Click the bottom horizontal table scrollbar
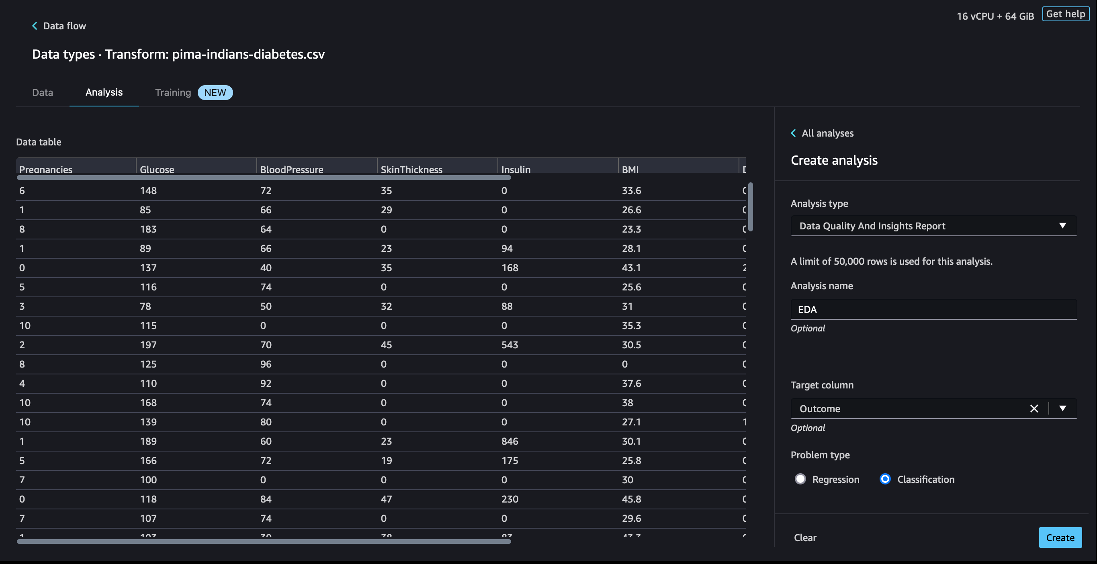The width and height of the screenshot is (1097, 564). click(x=264, y=542)
